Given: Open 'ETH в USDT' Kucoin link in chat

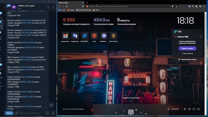Looking at the screenshot, I should (x=27, y=35).
